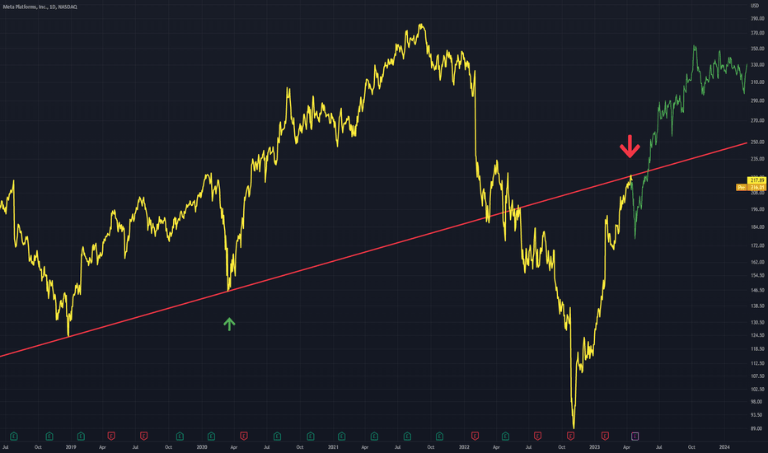
Task: Click green earnings marker right of the 2020 label
Action: tap(211, 436)
